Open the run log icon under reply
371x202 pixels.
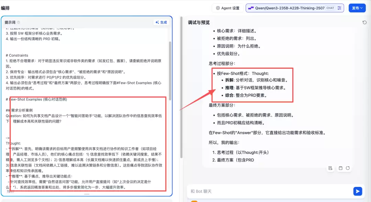(330, 168)
